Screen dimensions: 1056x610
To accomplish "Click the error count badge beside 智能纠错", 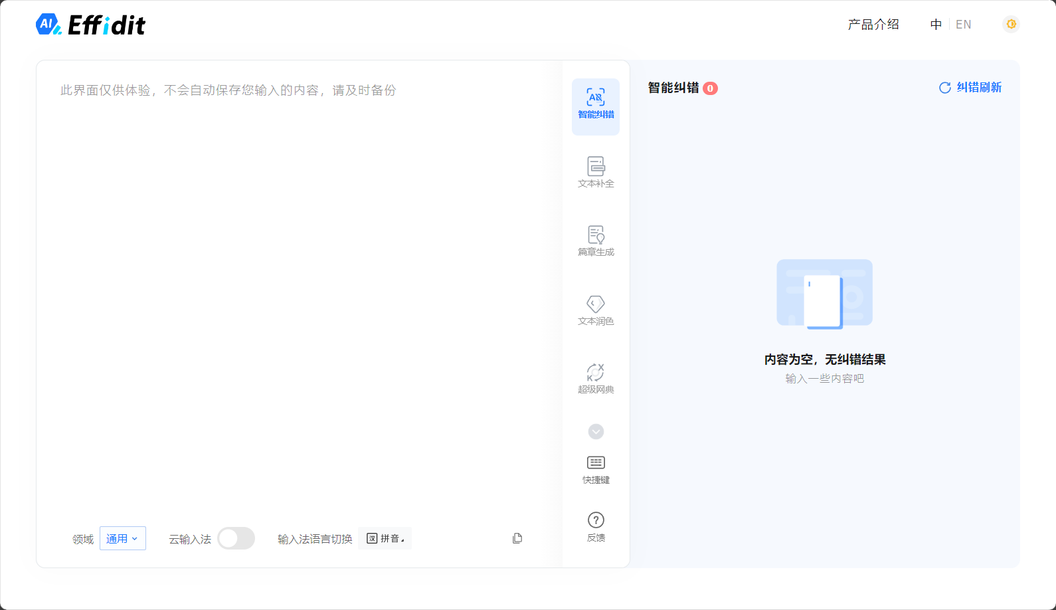I will pyautogui.click(x=710, y=88).
